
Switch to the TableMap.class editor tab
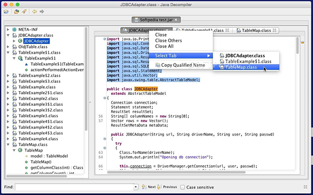click(x=256, y=30)
